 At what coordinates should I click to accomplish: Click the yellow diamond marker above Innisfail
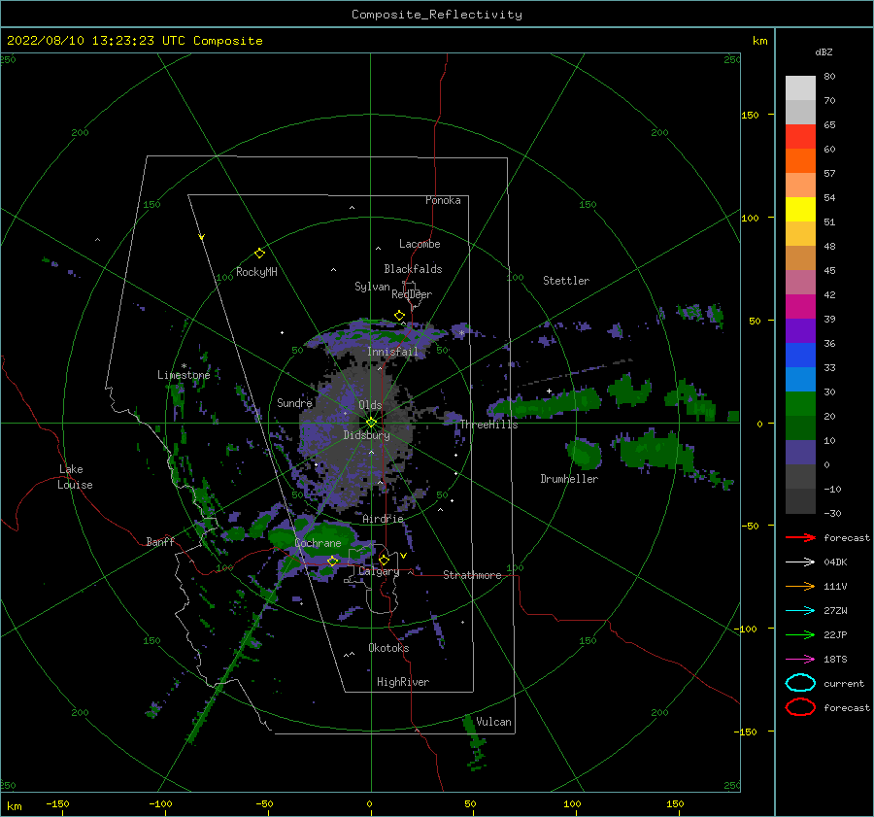(x=400, y=316)
